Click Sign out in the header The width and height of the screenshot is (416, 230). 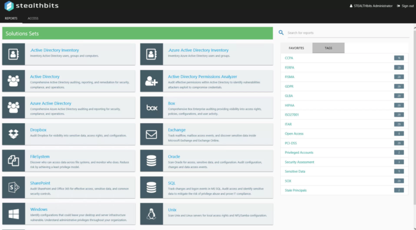tap(407, 6)
